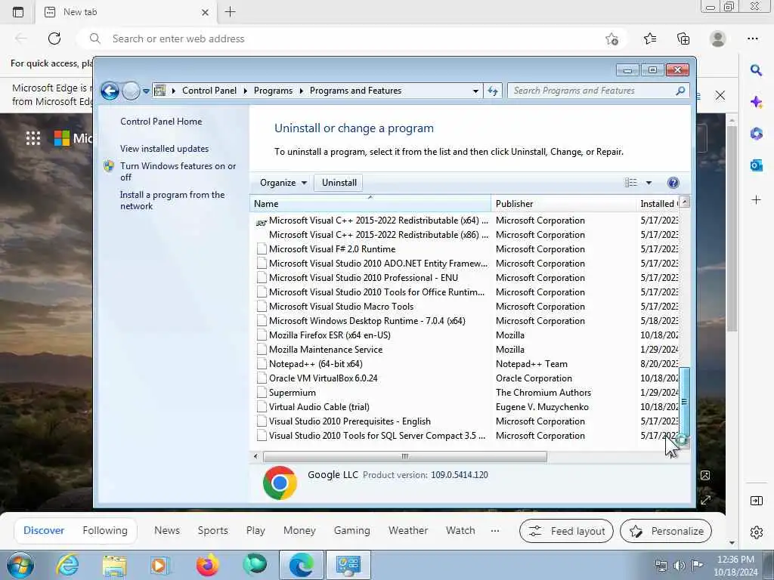Click the Edge page vertical scrollbar
This screenshot has height=580, width=774.
pos(732,230)
